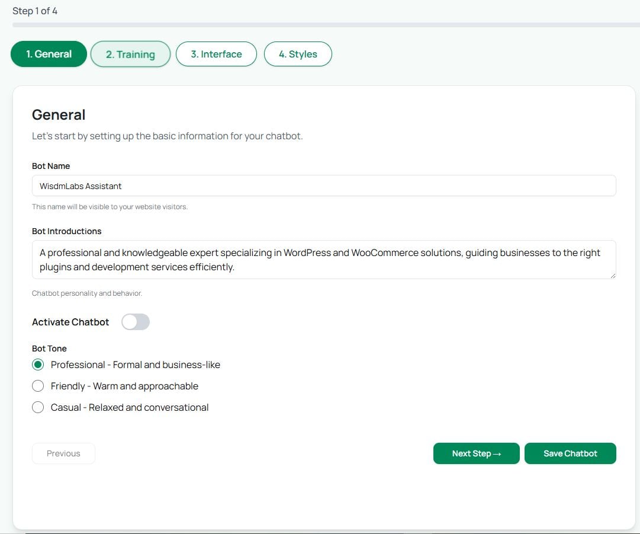Viewport: 640px width, 534px height.
Task: Enable the Activate Chatbot switch
Action: coord(136,322)
